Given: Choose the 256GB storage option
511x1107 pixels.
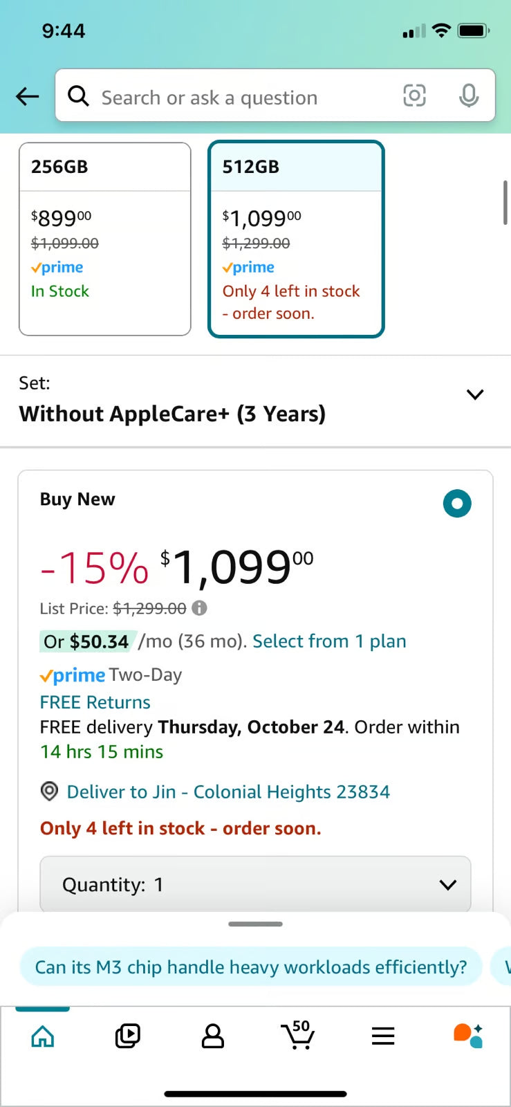Looking at the screenshot, I should click(x=105, y=239).
